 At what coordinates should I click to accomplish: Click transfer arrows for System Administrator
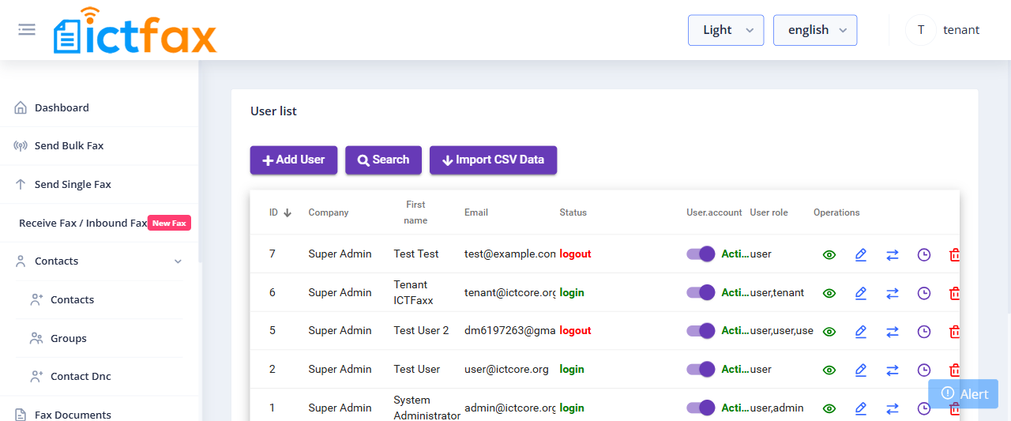pos(893,408)
